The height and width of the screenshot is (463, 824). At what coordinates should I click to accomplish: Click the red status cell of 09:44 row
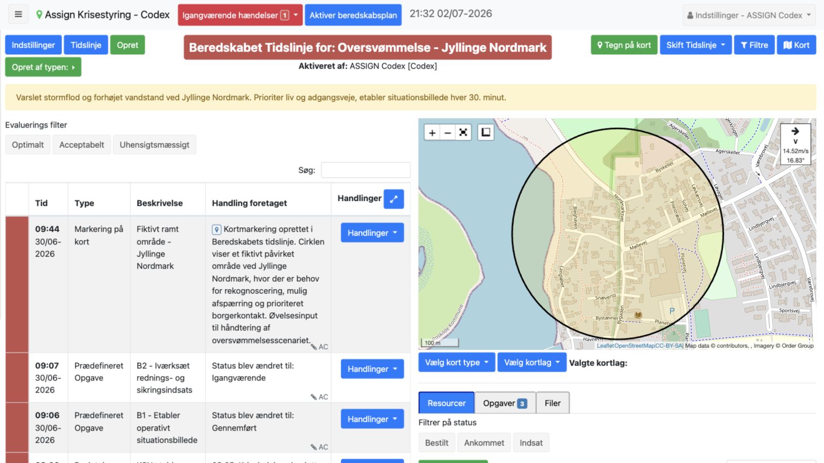point(17,284)
